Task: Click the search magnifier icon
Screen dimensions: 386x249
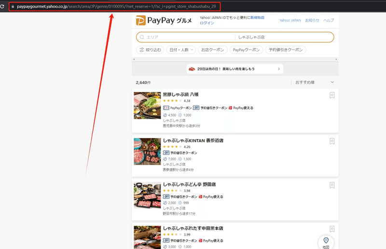Action: (142, 37)
